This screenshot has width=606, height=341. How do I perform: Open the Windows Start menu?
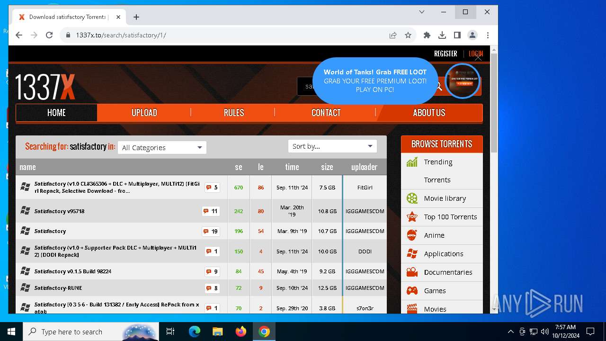click(11, 332)
